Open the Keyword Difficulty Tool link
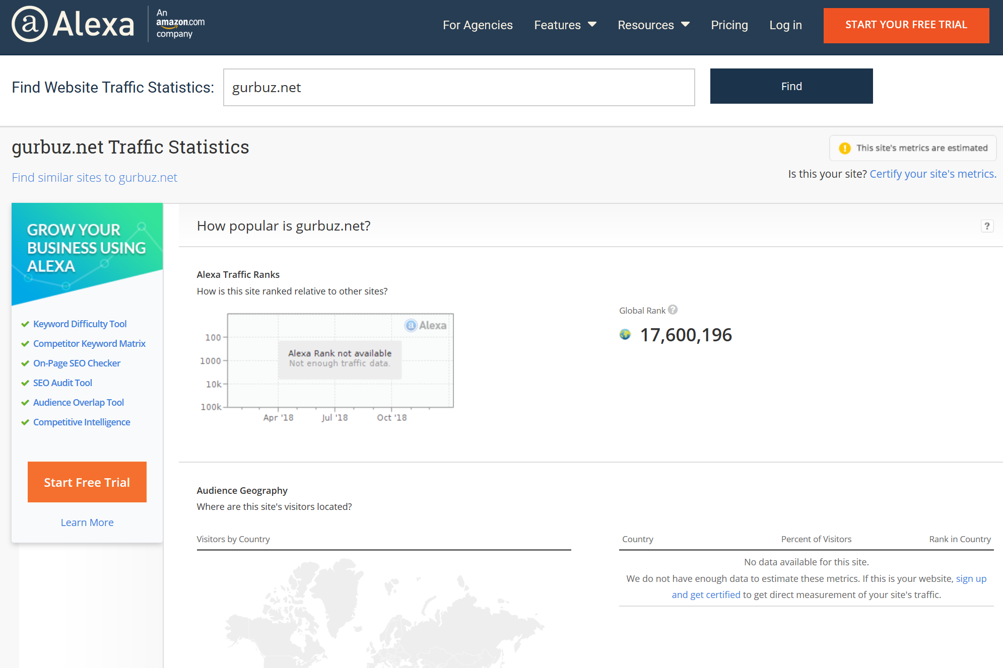The image size is (1003, 668). (80, 324)
